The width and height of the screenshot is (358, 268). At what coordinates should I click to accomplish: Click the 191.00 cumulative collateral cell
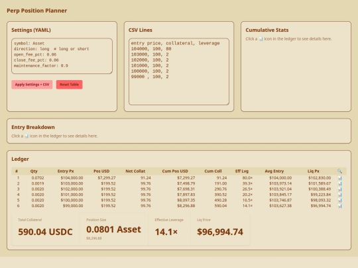click(x=221, y=183)
